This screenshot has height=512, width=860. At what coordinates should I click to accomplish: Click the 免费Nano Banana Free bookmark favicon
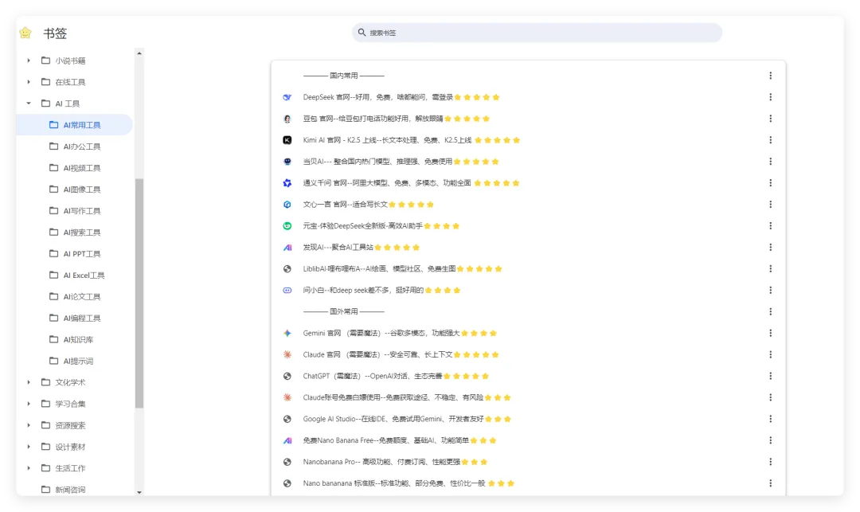287,440
